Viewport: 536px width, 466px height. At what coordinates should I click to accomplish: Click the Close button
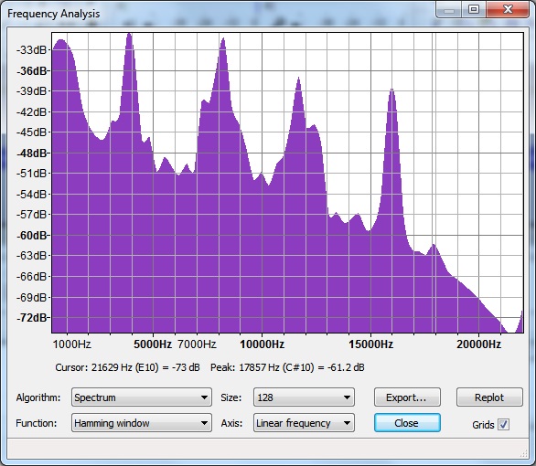tap(407, 423)
